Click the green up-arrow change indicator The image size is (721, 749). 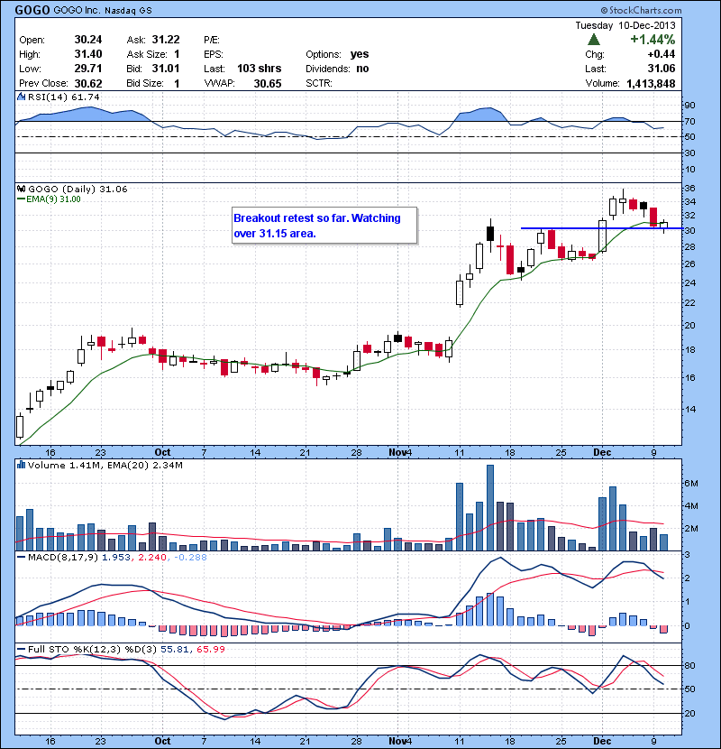tap(594, 40)
